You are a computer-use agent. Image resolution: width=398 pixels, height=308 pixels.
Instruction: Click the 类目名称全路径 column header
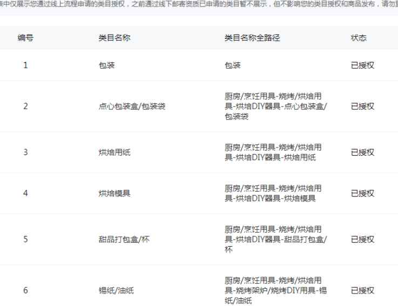click(x=252, y=38)
